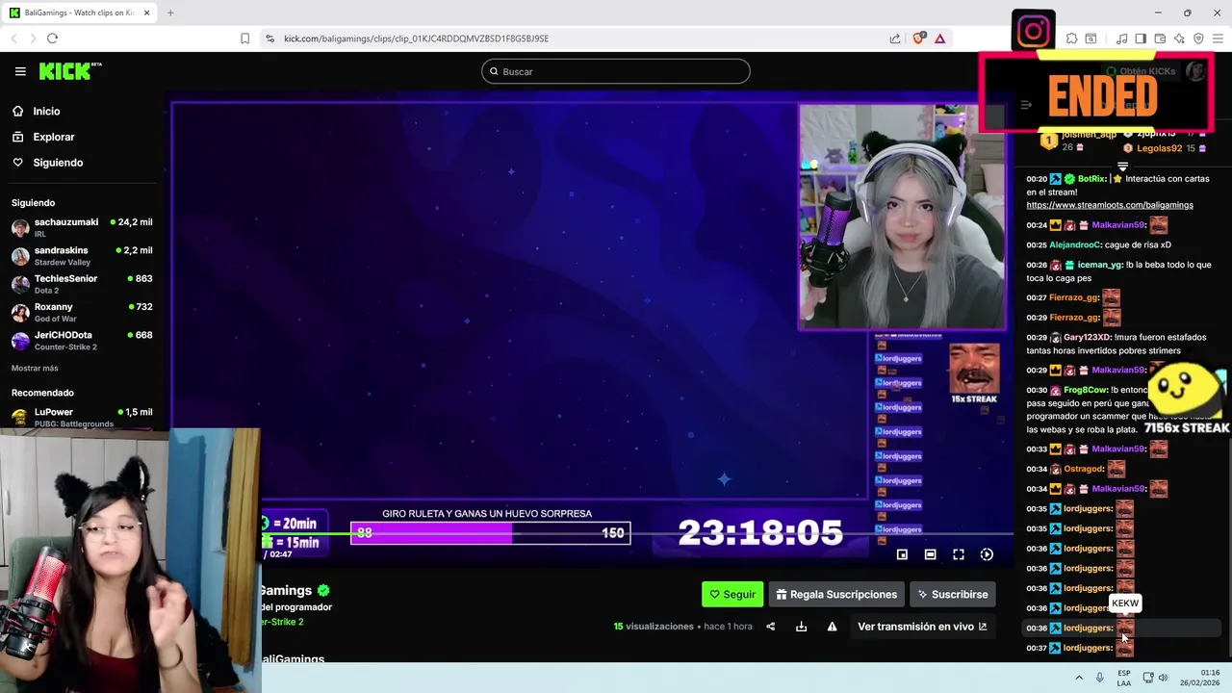Click iceman_yg username in chat
The height and width of the screenshot is (693, 1232).
click(1100, 265)
